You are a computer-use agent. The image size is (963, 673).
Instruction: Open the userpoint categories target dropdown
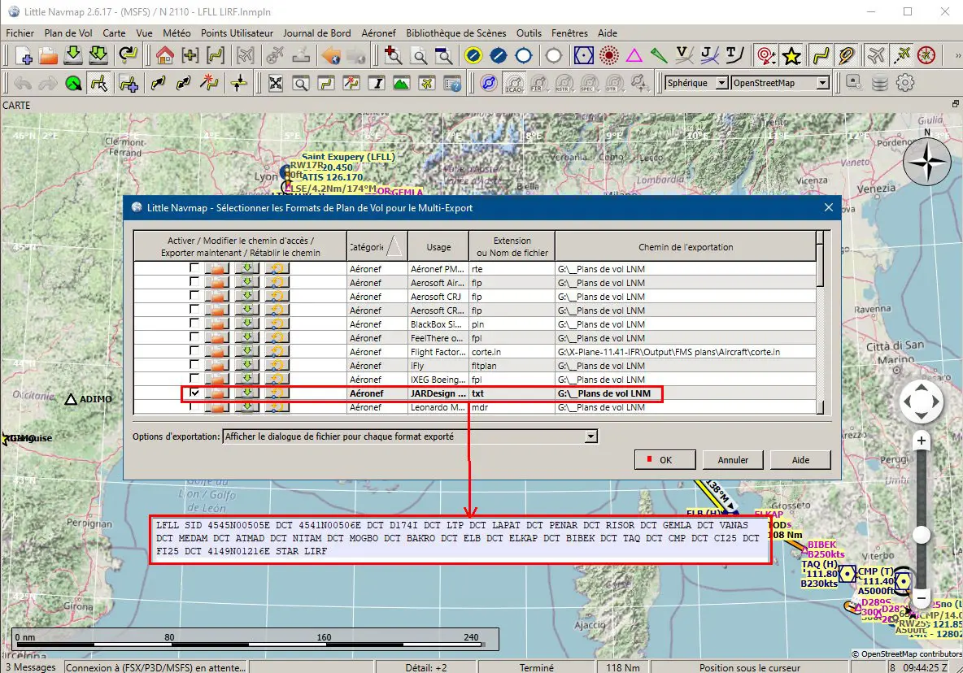pyautogui.click(x=766, y=56)
